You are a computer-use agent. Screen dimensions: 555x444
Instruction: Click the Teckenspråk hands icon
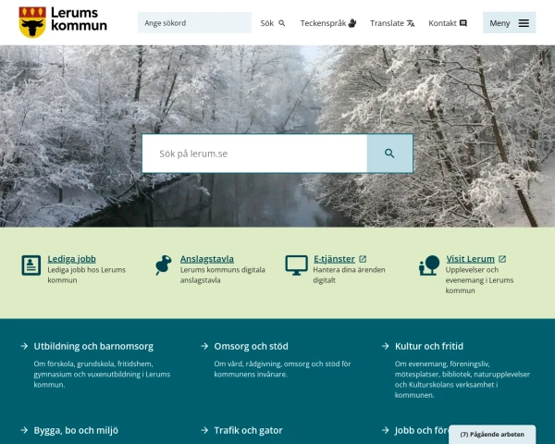[352, 23]
